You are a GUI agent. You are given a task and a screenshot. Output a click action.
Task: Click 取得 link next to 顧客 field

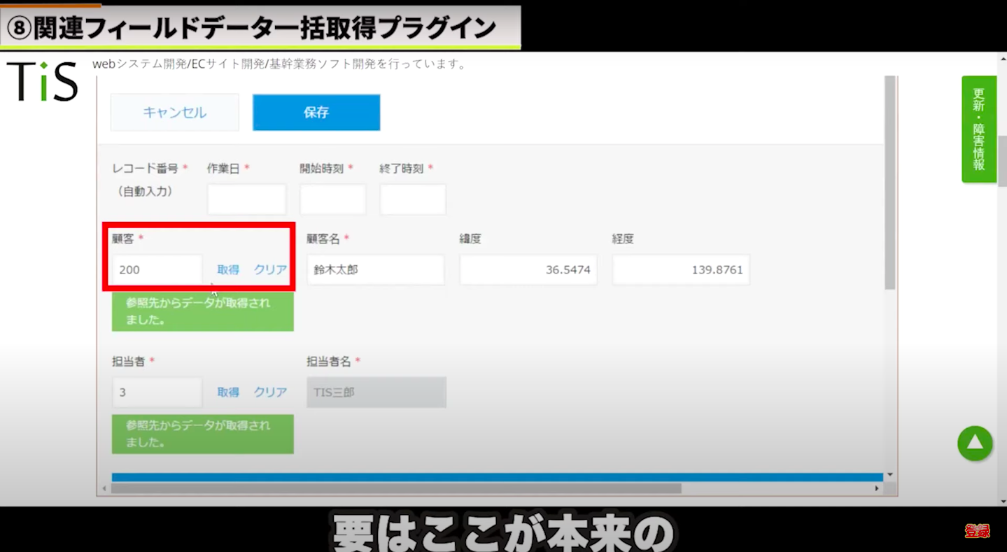click(x=228, y=270)
